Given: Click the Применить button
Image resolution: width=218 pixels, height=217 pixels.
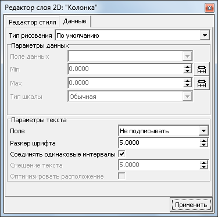Looking at the screenshot, I should pos(191,205).
